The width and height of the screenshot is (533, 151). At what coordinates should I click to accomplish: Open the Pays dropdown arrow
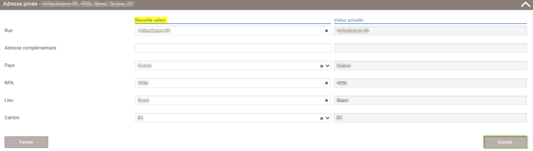[327, 66]
